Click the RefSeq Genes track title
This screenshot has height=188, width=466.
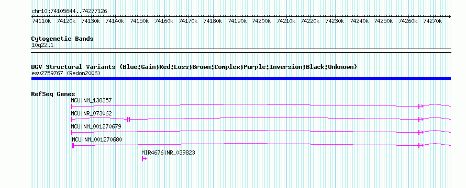pos(53,95)
